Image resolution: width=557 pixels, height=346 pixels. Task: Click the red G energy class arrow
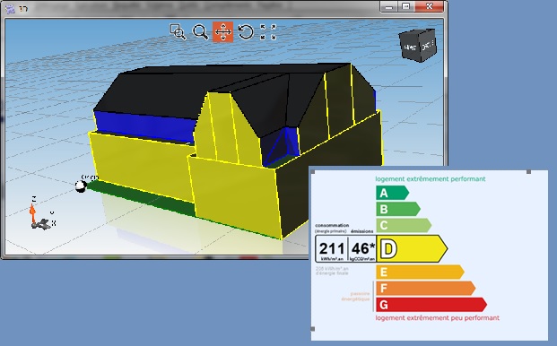tap(431, 305)
